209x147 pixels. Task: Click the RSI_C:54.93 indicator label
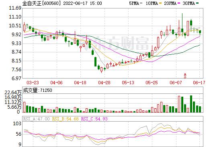tap(94, 119)
